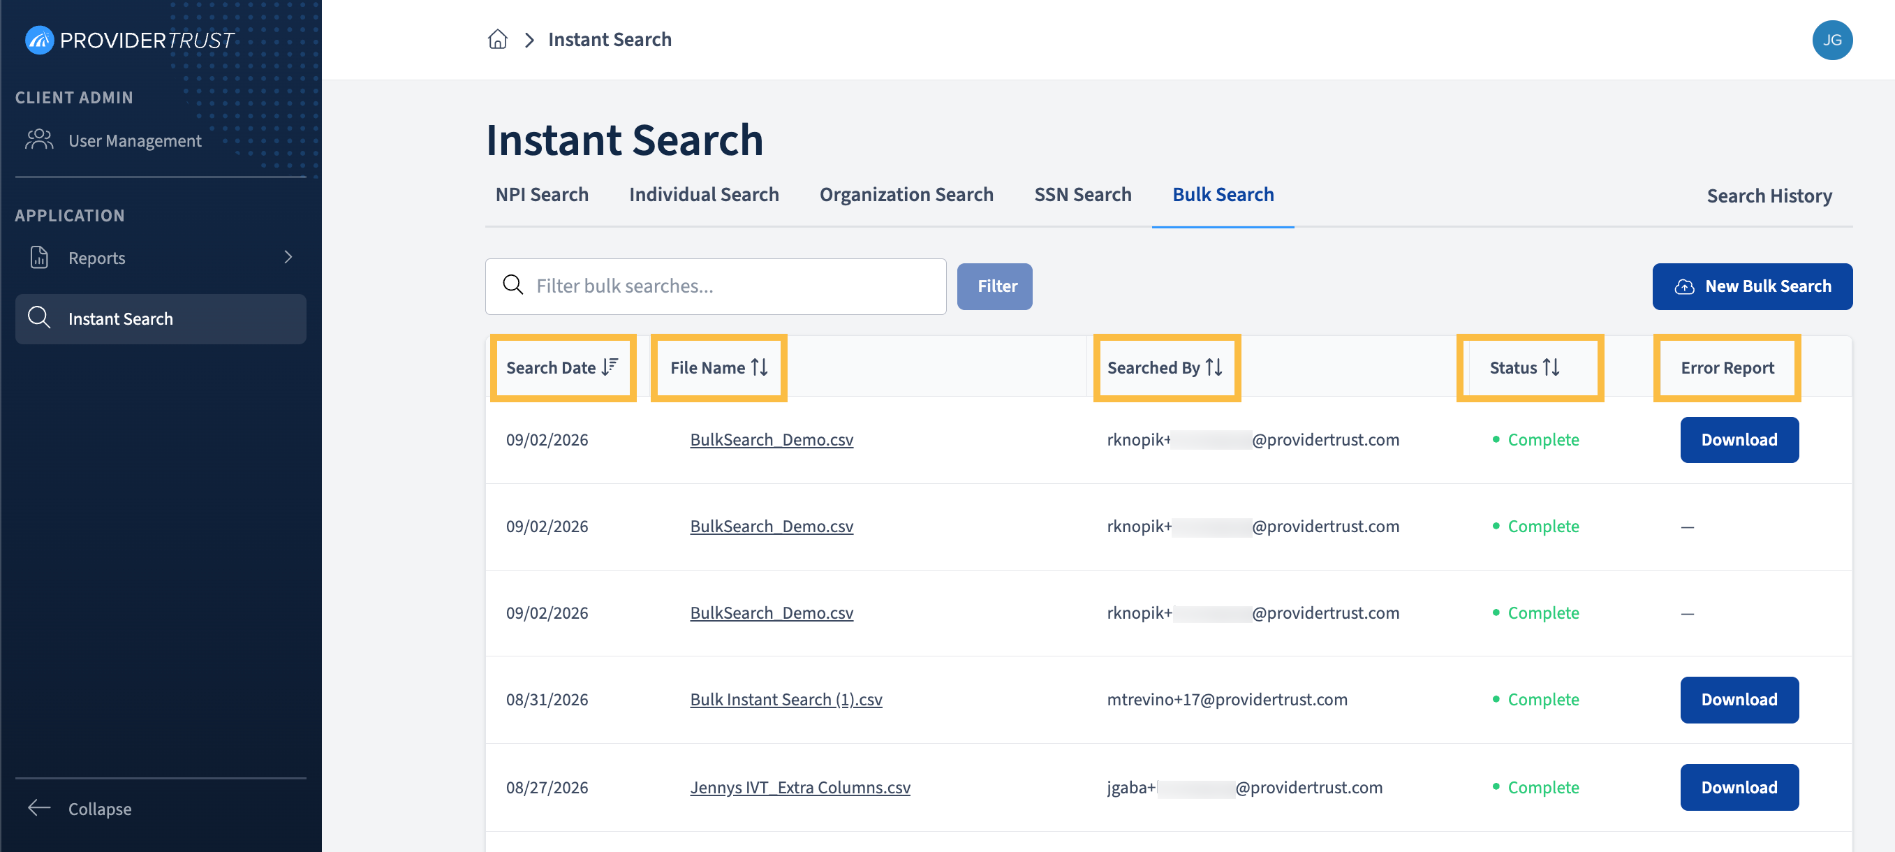Click the ProviderTrust logo icon

click(39, 40)
